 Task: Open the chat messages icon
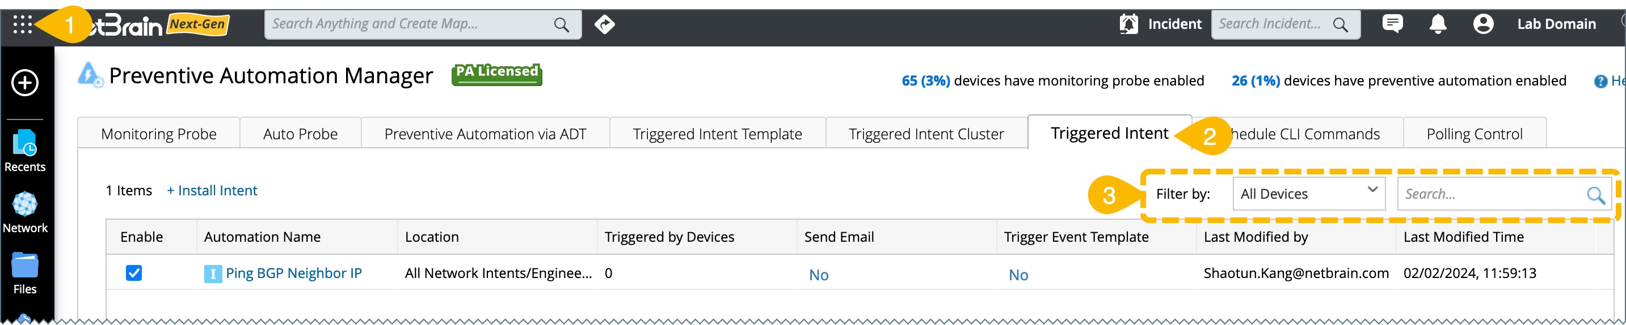tap(1392, 24)
